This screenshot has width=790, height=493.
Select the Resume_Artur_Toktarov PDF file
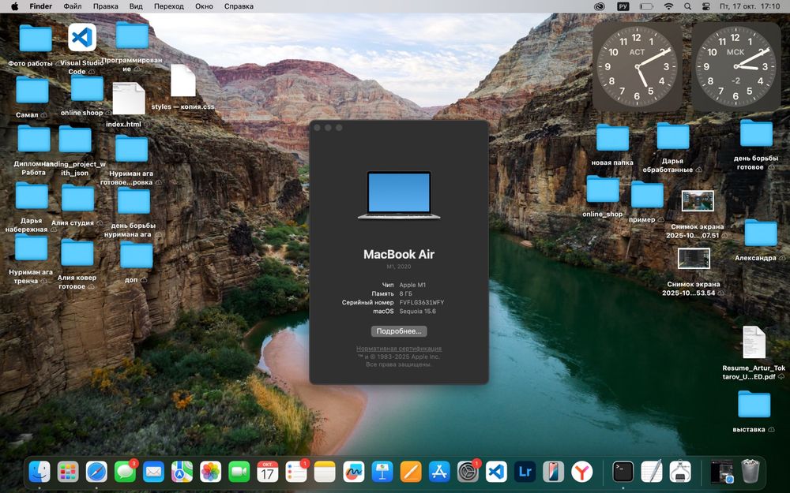pos(754,342)
